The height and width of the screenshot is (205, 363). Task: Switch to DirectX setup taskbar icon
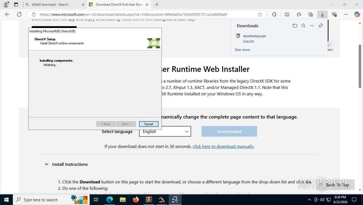tap(175, 200)
